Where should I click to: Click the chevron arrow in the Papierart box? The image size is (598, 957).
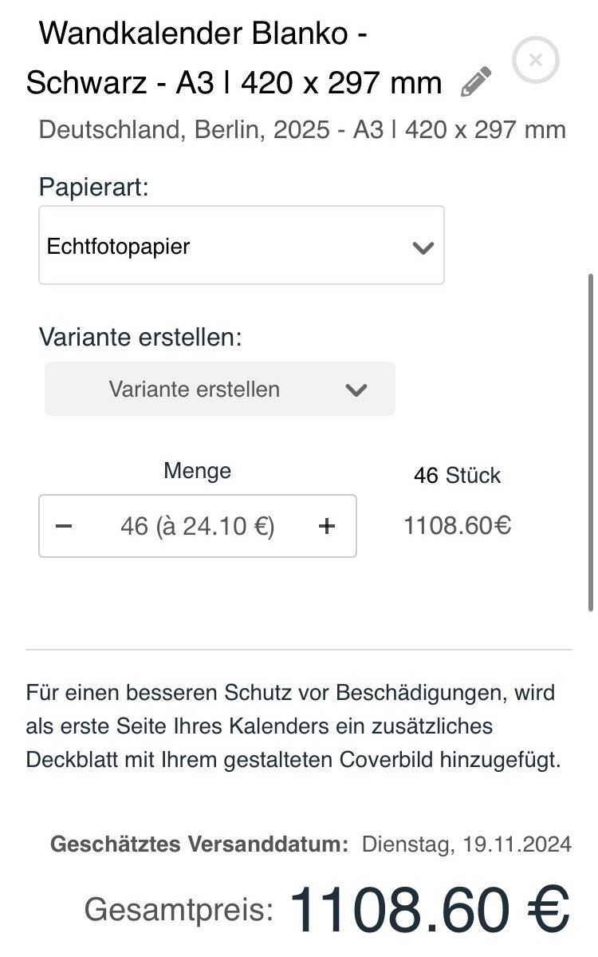[423, 247]
